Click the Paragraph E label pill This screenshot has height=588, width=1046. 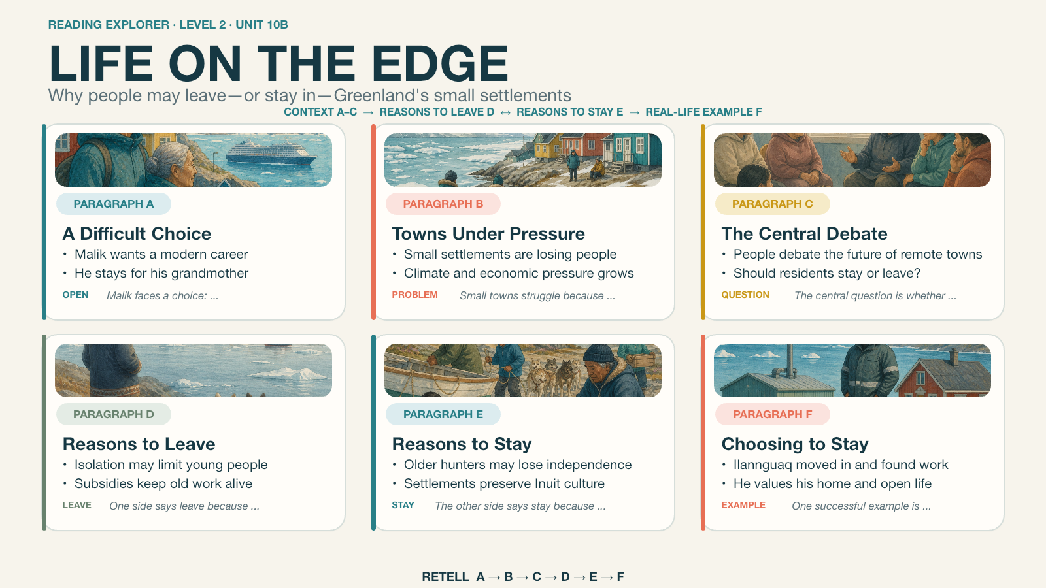click(x=443, y=414)
